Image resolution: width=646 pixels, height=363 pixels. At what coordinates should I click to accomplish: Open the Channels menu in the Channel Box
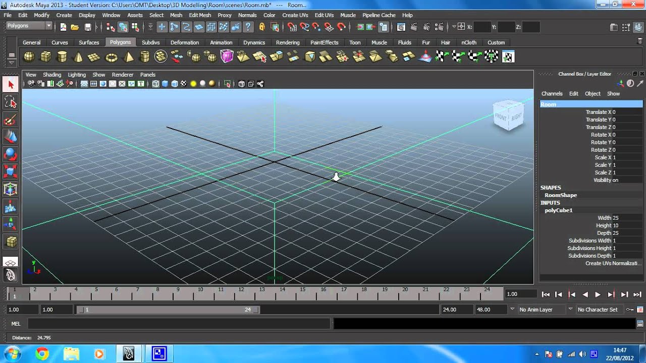pos(552,93)
